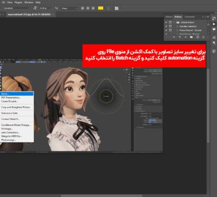Open History panel icon in dock

(x=214, y=18)
